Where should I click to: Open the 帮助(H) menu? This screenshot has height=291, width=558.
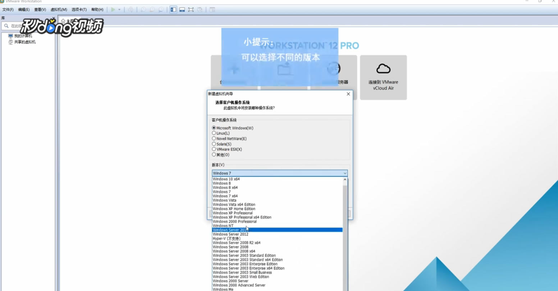pyautogui.click(x=97, y=10)
